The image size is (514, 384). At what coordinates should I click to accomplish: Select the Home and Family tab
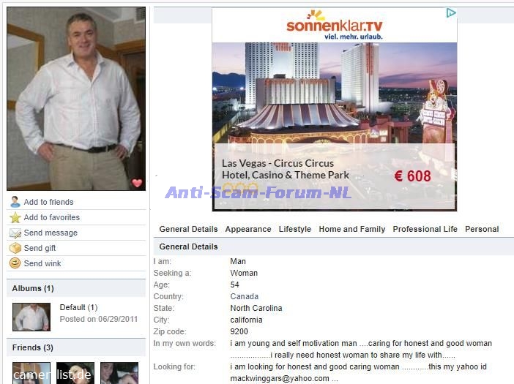pyautogui.click(x=352, y=229)
